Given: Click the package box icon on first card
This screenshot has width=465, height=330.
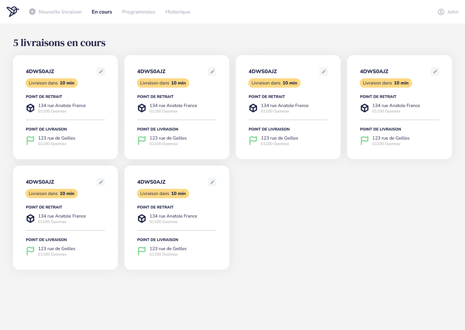Looking at the screenshot, I should tap(30, 108).
